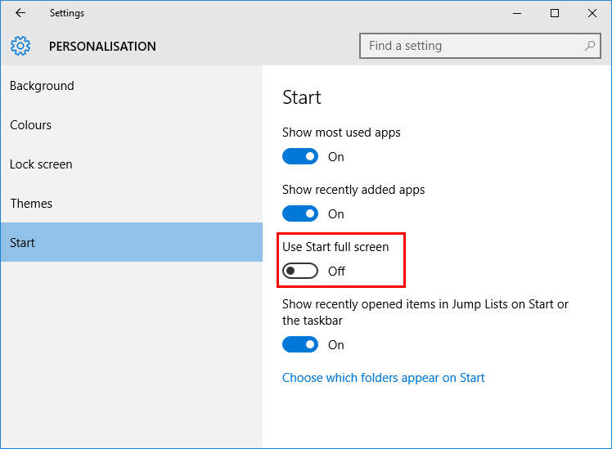This screenshot has height=449, width=612.
Task: Click the Start page heading
Action: coord(302,97)
